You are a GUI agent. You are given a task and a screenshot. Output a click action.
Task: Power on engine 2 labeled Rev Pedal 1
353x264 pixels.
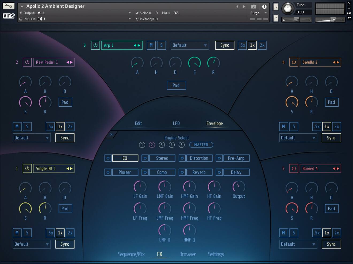(27, 62)
